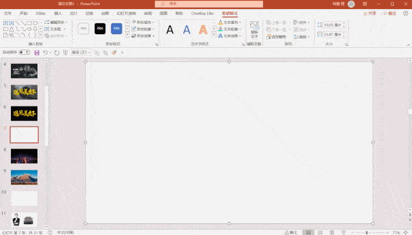
Task: Expand the shape styles gallery
Action: (x=128, y=35)
